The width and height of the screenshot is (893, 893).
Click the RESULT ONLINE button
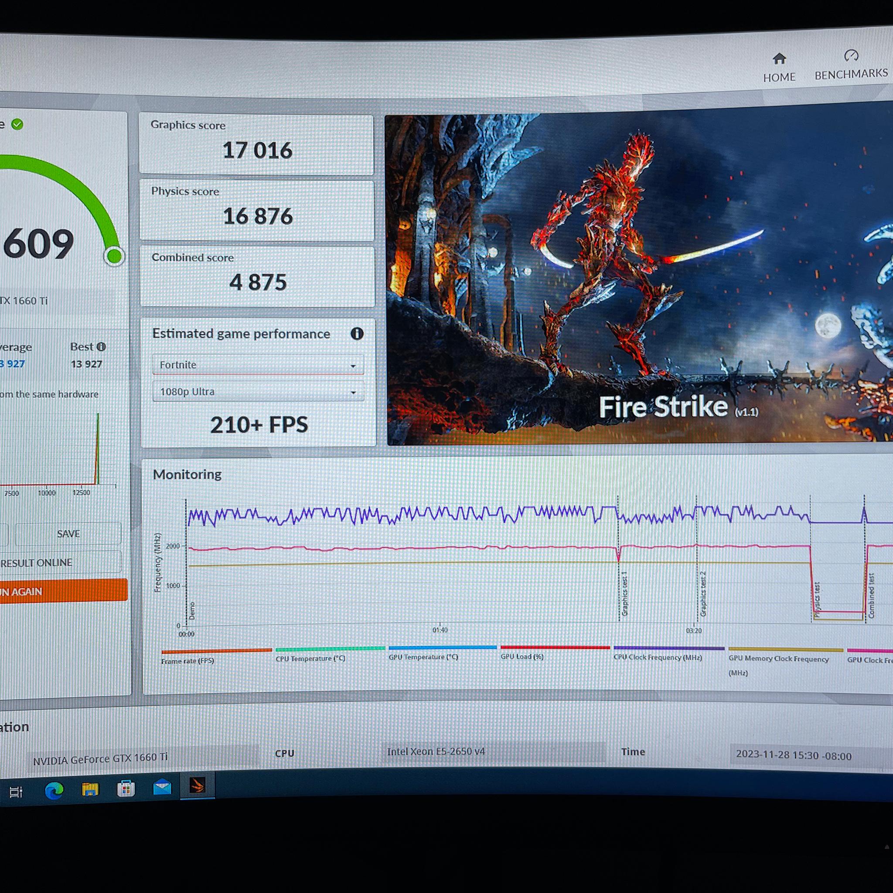click(x=60, y=562)
